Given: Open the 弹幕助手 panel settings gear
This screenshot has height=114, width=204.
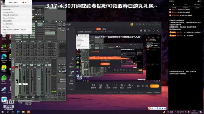Looking at the screenshot, I should click(200, 1).
